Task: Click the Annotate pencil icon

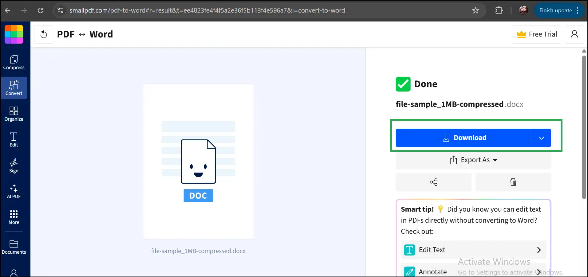Action: coord(410,272)
